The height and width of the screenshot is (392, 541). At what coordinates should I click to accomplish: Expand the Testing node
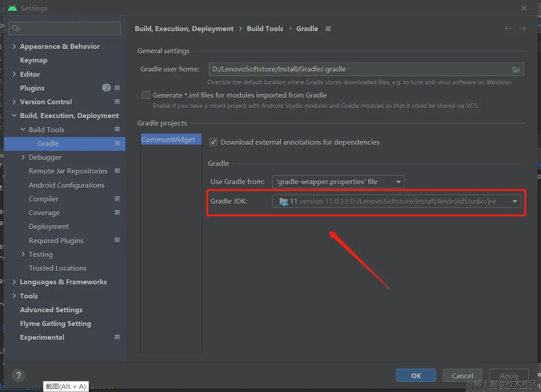click(x=23, y=254)
